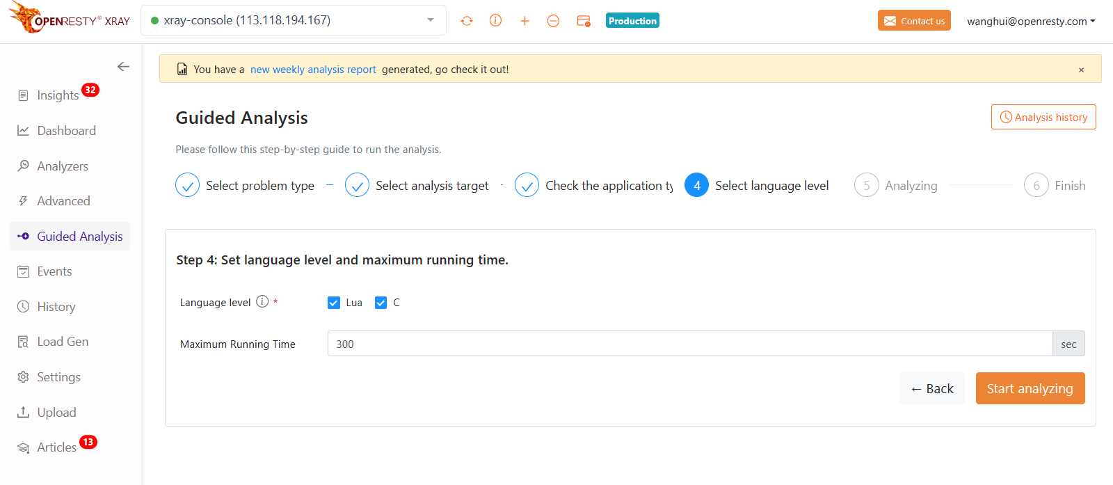Click step 1 Select problem type checkmark
This screenshot has width=1113, height=485.
187,185
